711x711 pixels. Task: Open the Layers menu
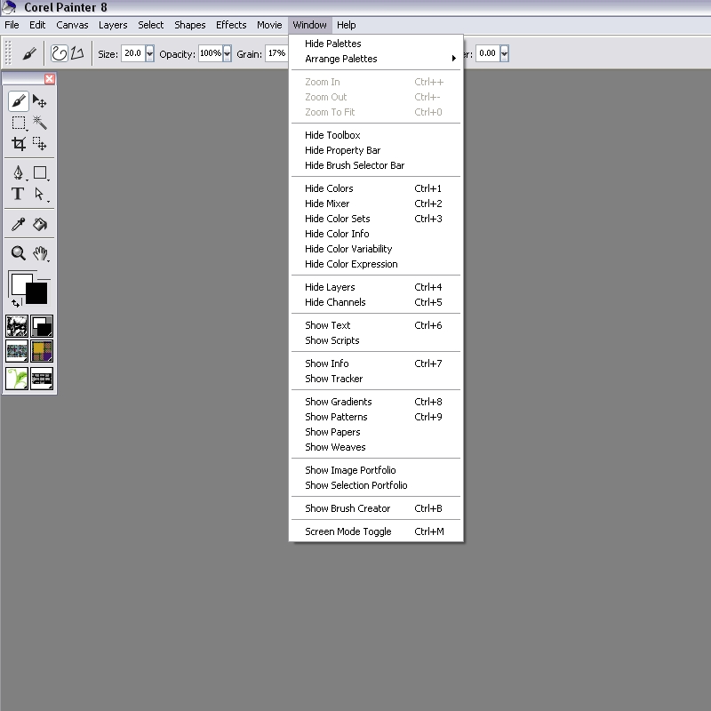click(113, 25)
